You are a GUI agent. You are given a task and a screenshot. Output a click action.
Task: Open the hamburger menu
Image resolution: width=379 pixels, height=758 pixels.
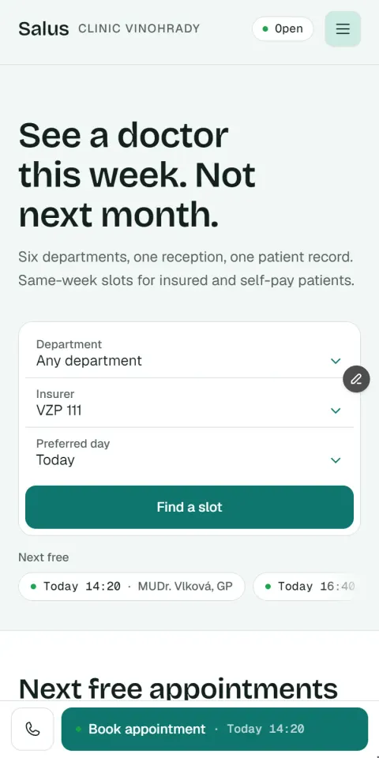[x=343, y=29]
